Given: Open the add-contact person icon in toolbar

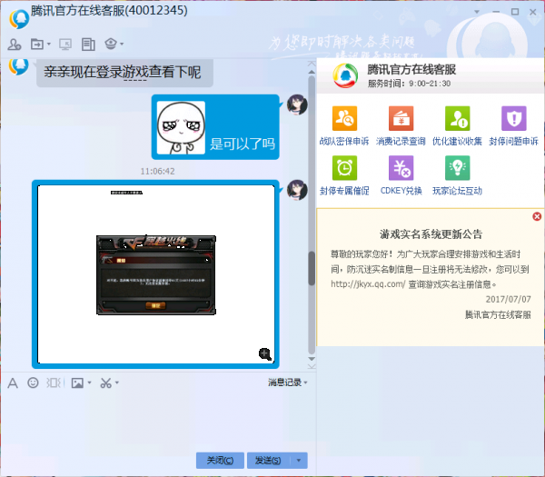Looking at the screenshot, I should coord(15,45).
